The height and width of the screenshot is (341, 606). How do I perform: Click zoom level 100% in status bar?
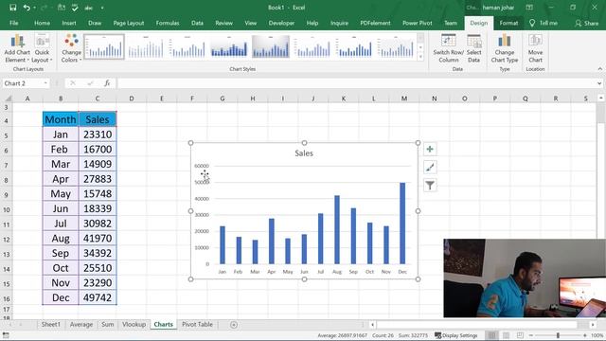(x=597, y=335)
